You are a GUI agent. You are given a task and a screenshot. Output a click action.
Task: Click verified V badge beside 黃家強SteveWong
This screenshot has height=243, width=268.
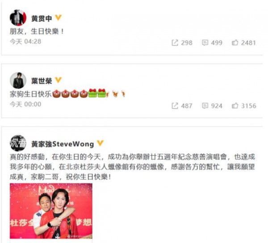(x=100, y=143)
